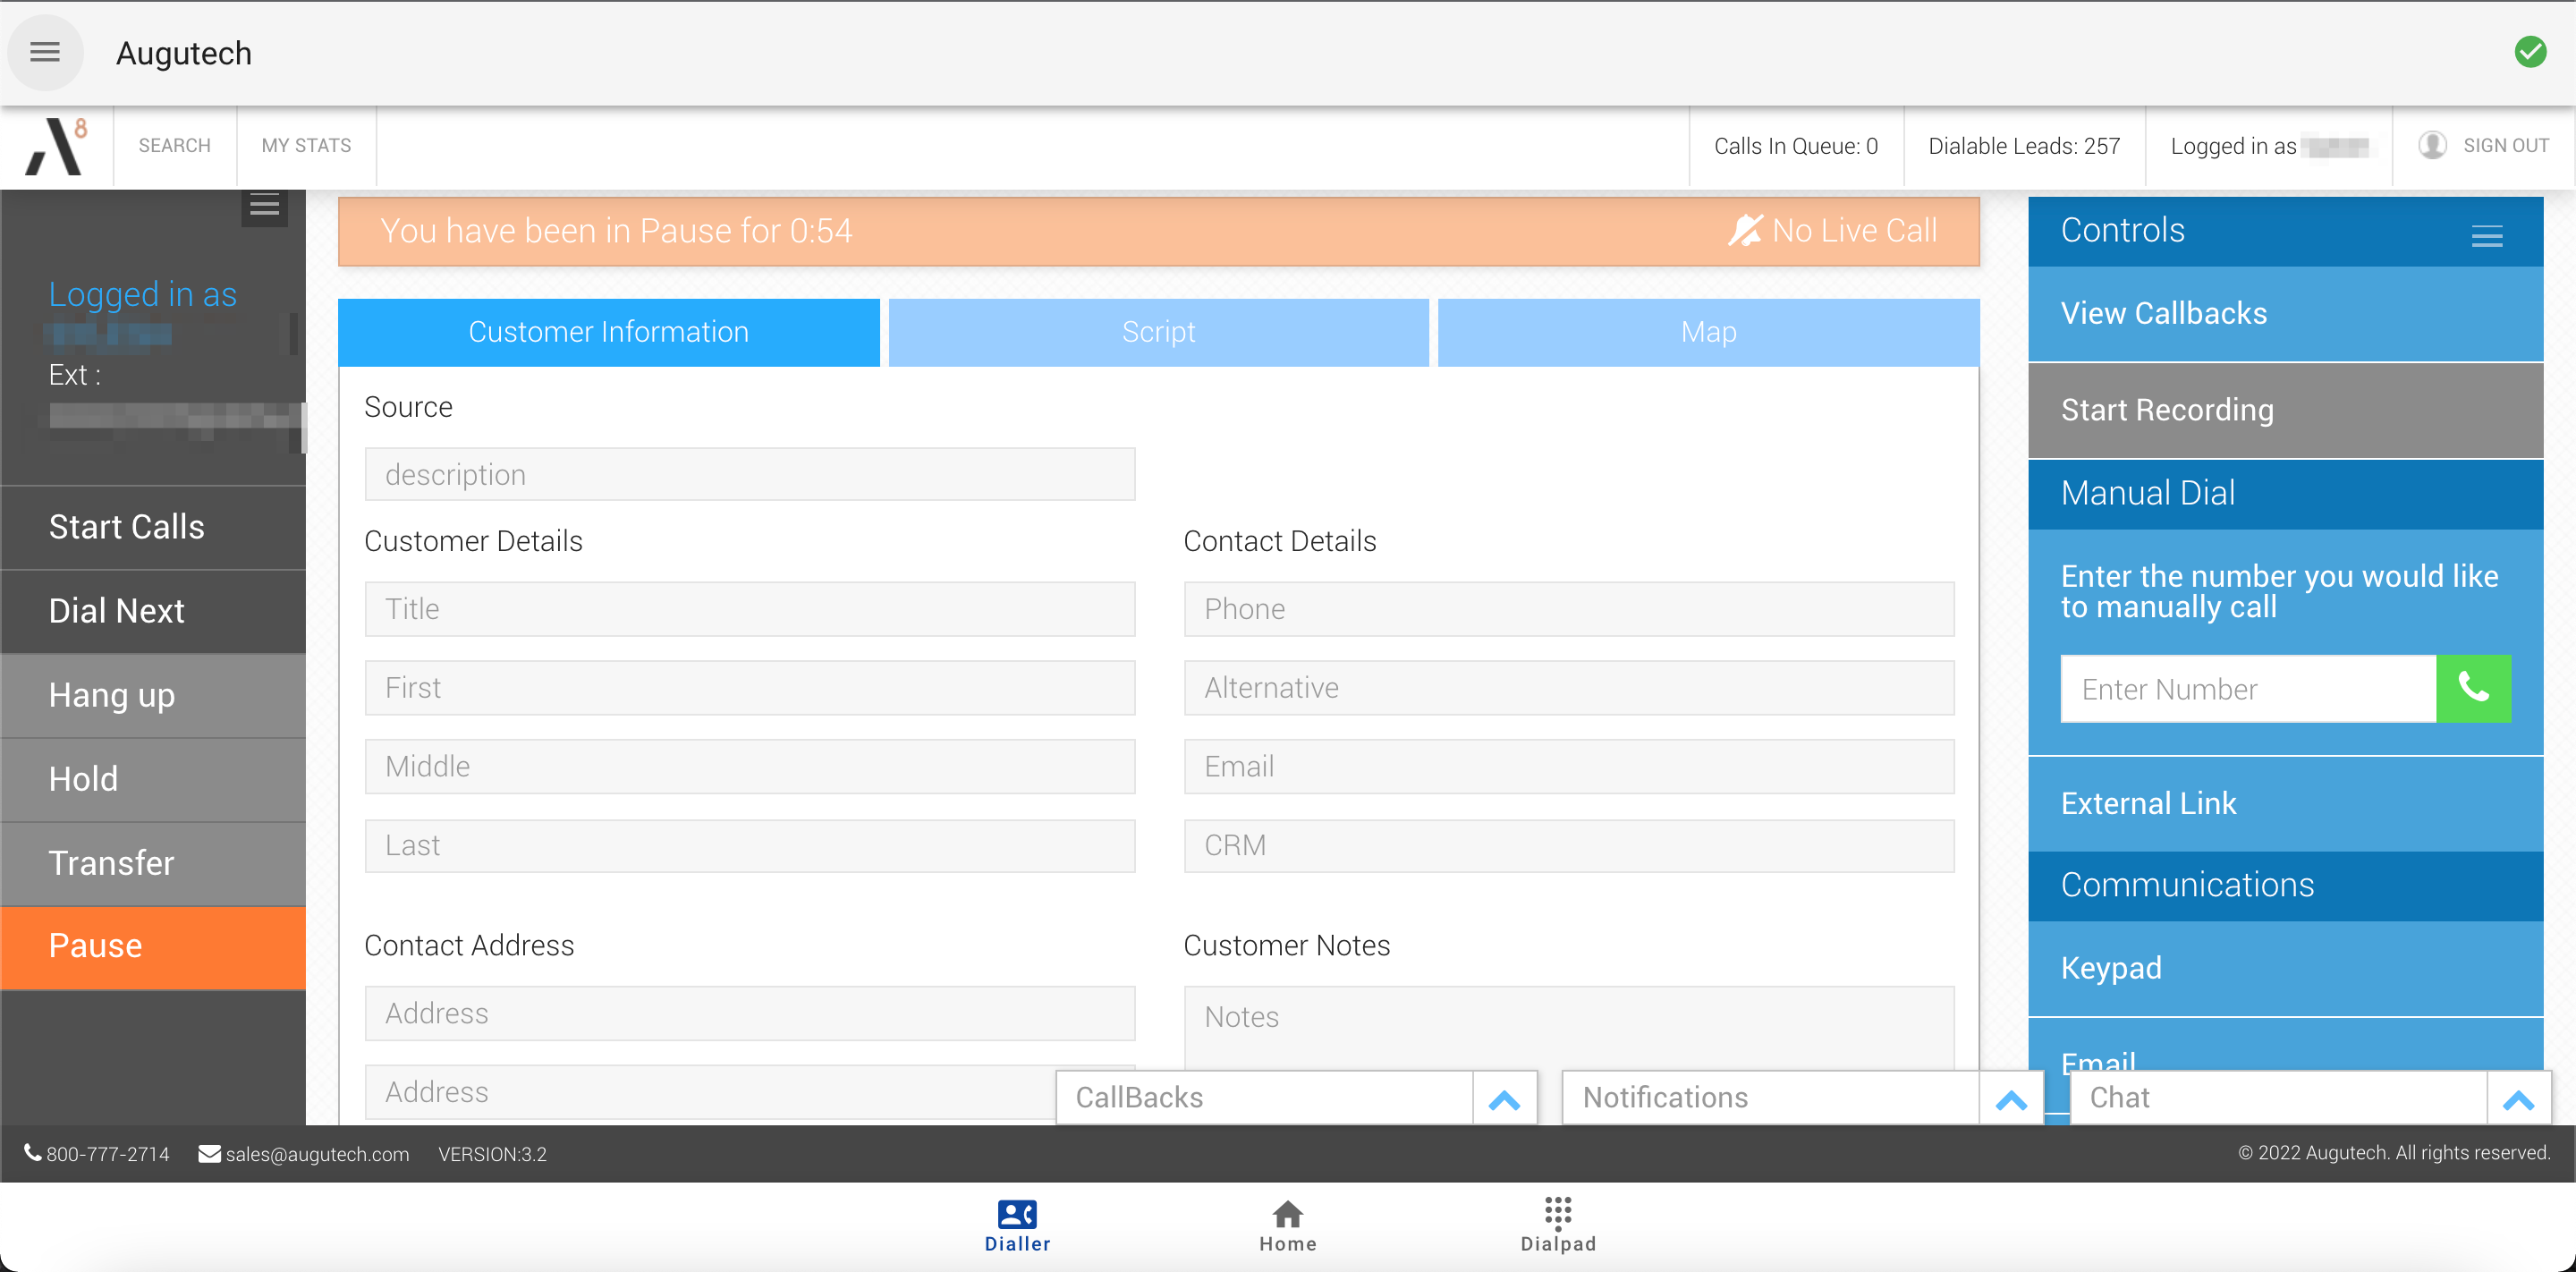Expand the Notifications panel

pos(2012,1097)
